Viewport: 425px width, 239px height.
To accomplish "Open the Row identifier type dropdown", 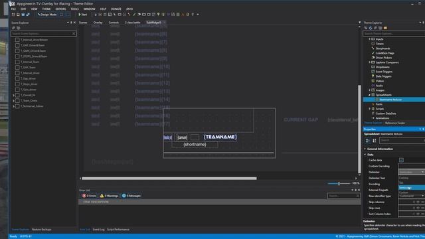I will pyautogui.click(x=412, y=196).
